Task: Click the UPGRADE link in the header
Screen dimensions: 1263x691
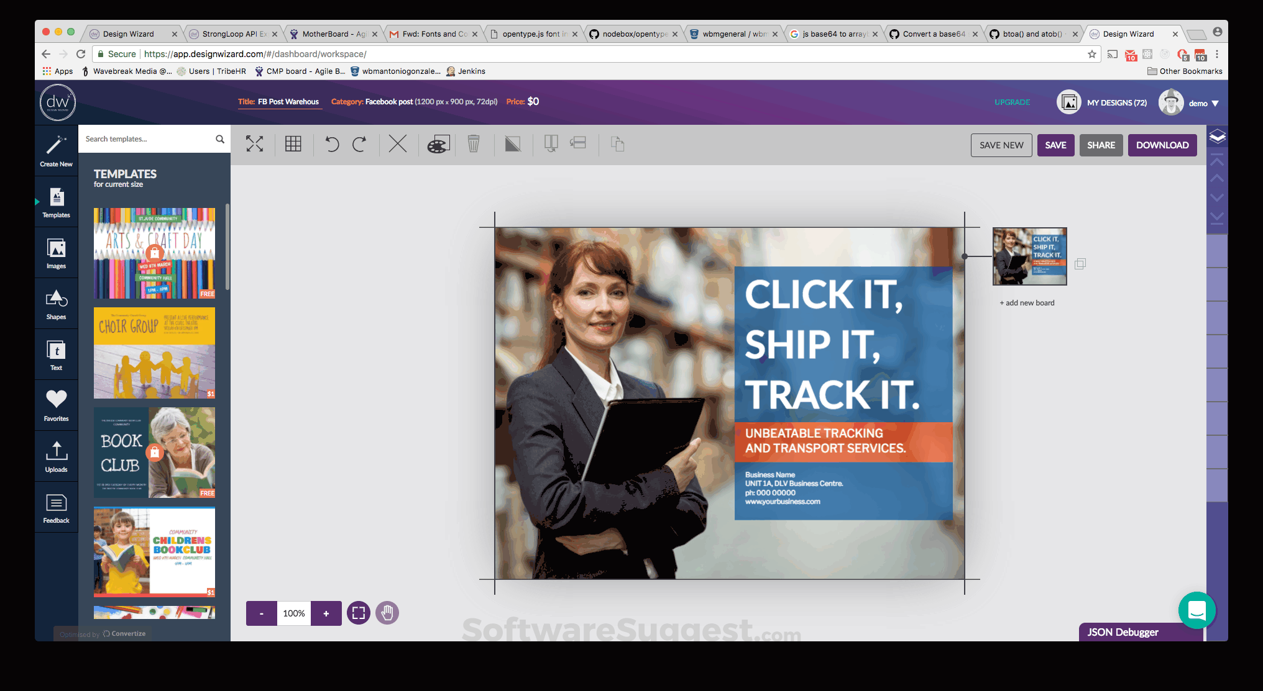Action: [1013, 102]
